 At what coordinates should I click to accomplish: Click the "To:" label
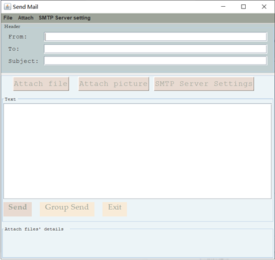coord(14,49)
